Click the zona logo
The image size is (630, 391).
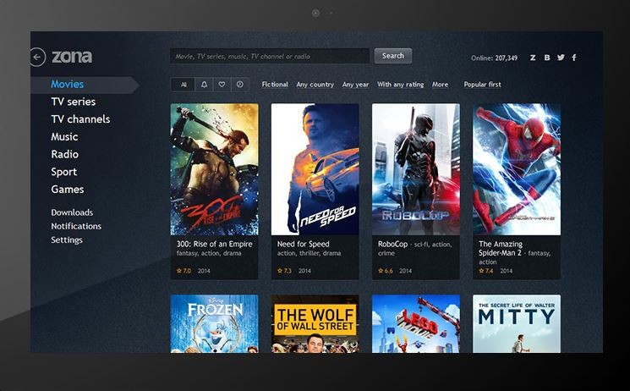tap(72, 57)
